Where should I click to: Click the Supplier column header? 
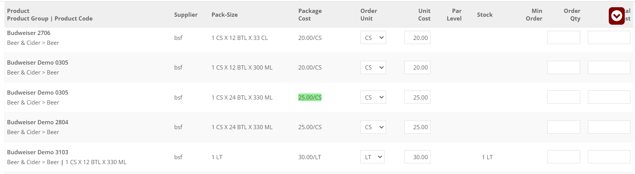pos(186,15)
